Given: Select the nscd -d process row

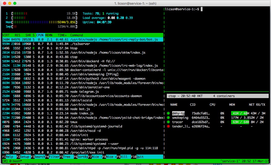Looking at the screenshot, I should (83, 131).
